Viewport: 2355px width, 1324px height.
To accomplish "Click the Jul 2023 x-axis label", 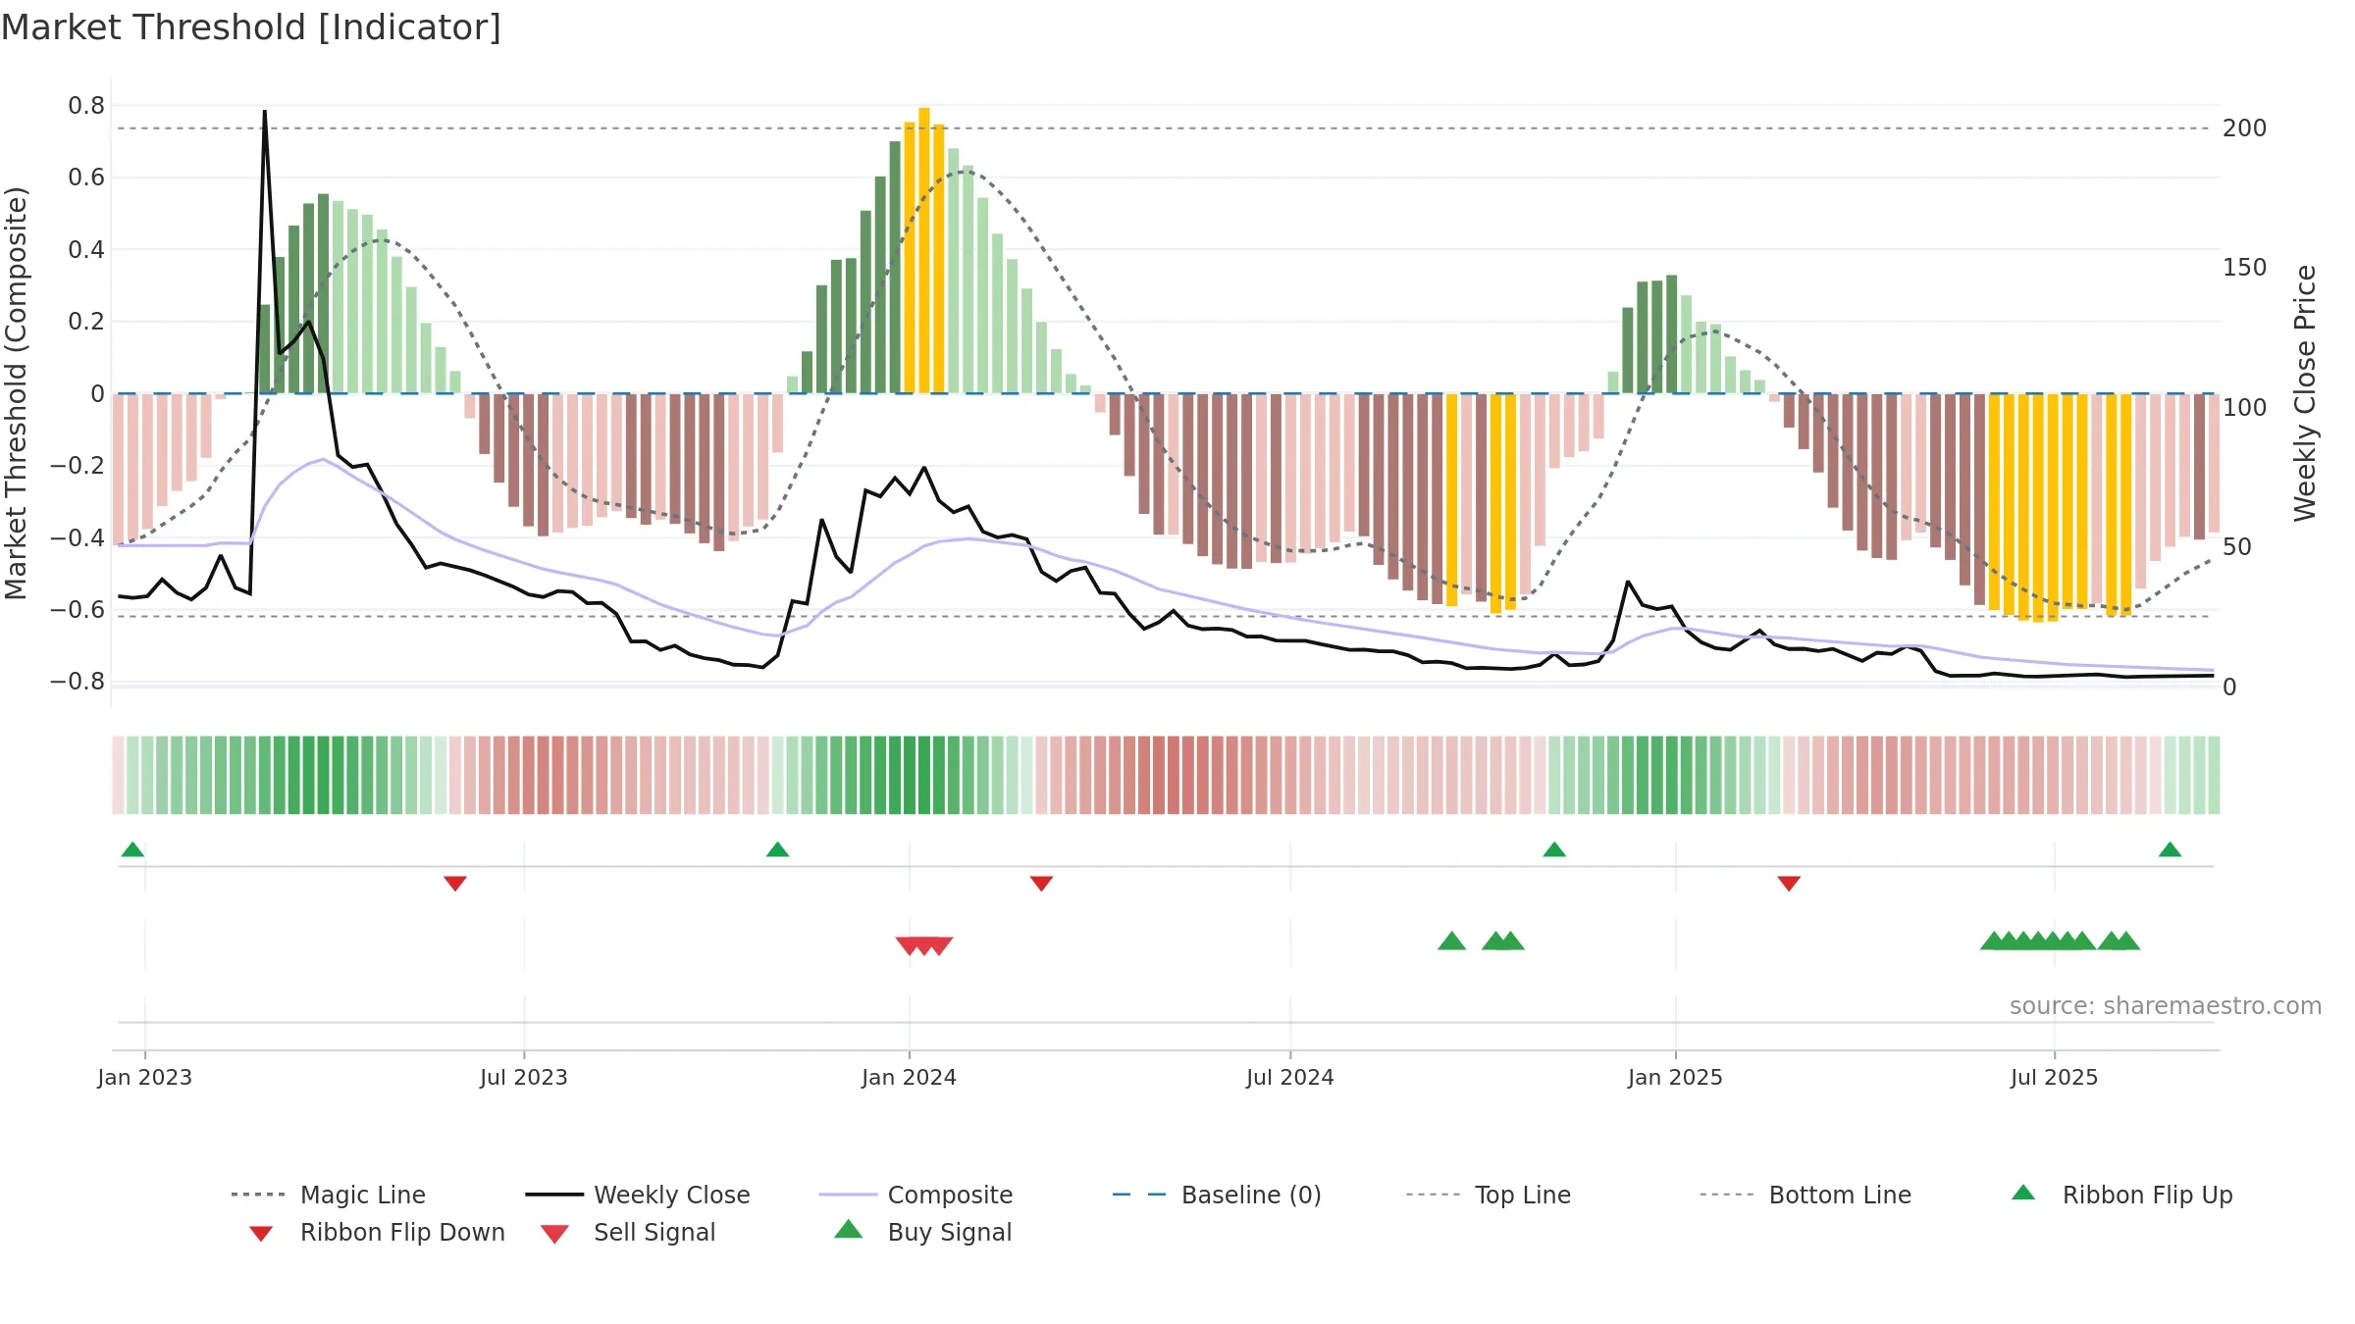I will (x=524, y=1077).
